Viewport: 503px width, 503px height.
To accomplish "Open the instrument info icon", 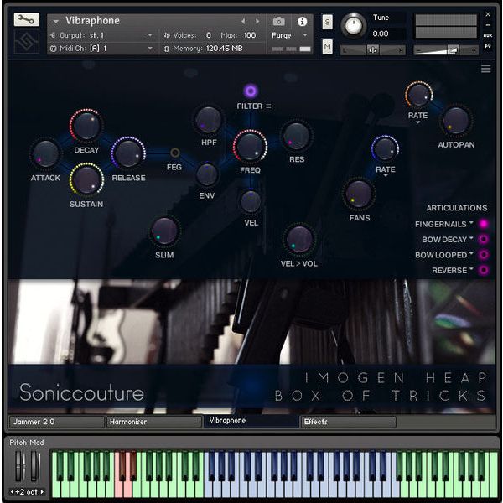I will pos(302,22).
